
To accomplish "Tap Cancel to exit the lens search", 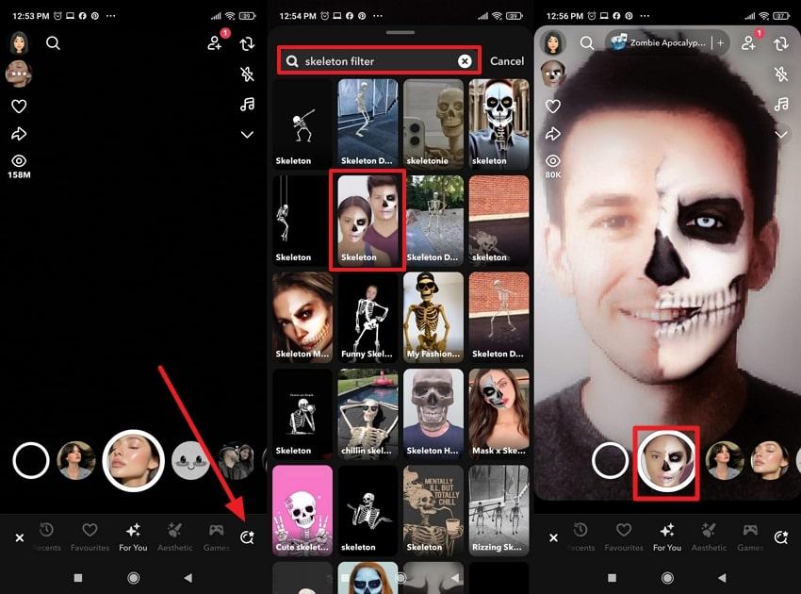I will point(508,60).
